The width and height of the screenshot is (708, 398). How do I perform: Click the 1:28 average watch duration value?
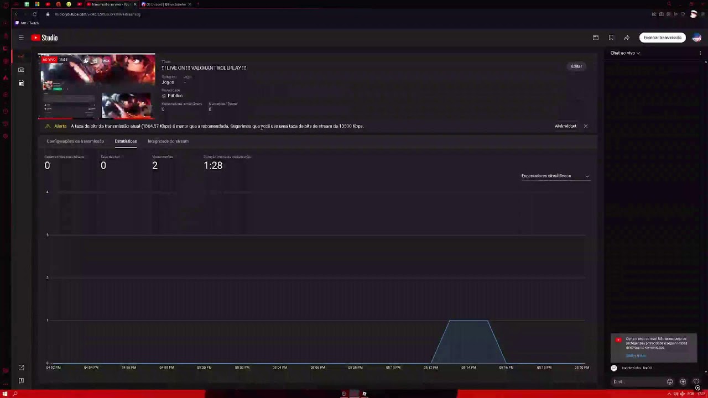213,165
